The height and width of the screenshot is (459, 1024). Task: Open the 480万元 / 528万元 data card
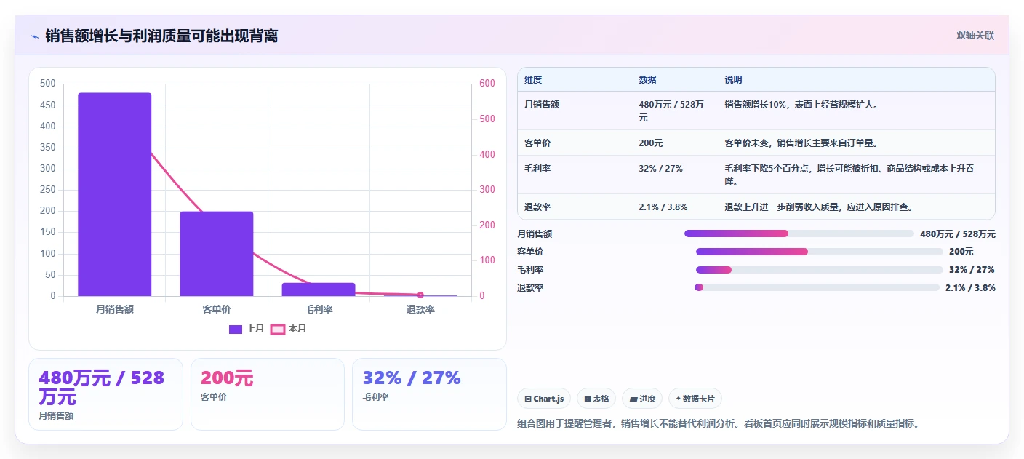pos(105,394)
